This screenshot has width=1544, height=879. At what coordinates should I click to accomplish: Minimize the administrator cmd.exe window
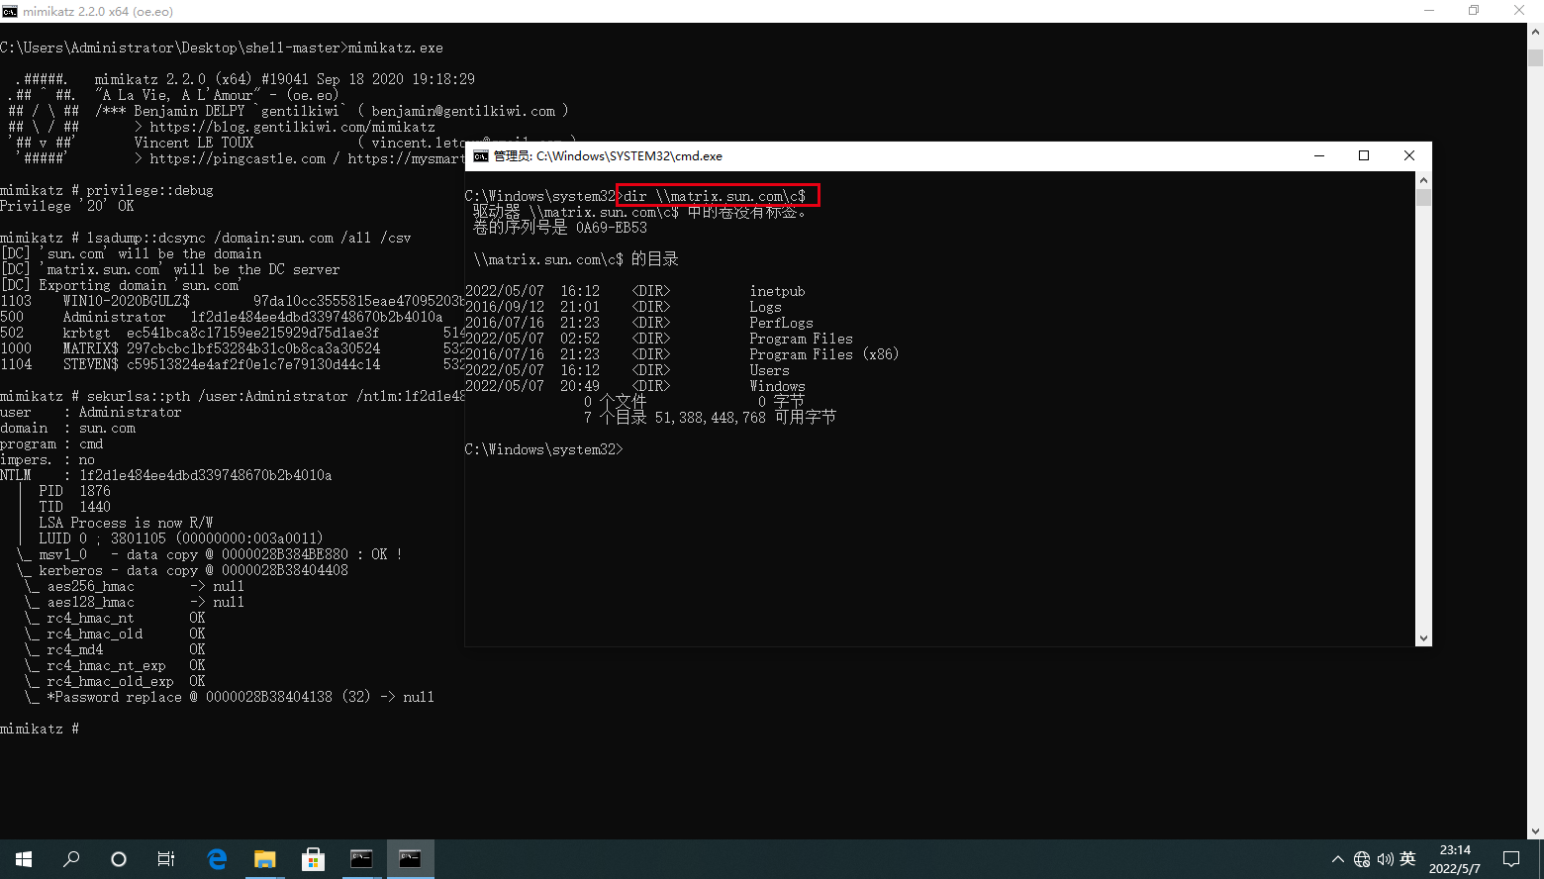(x=1319, y=155)
